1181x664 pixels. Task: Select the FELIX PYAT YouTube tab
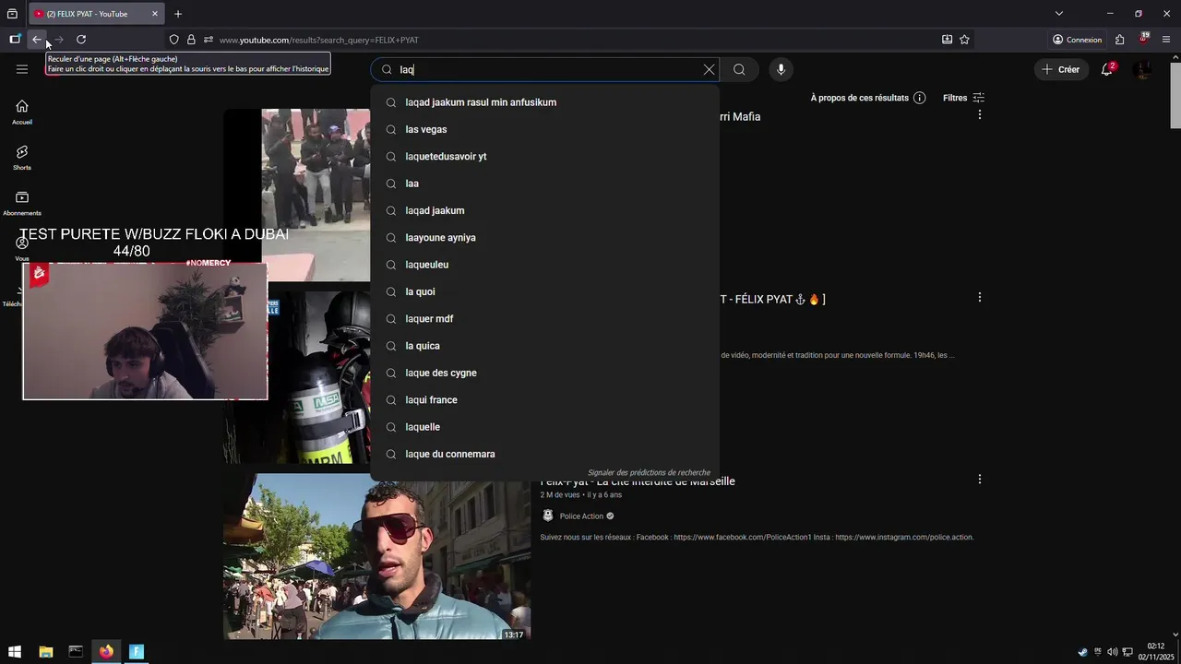click(x=96, y=14)
